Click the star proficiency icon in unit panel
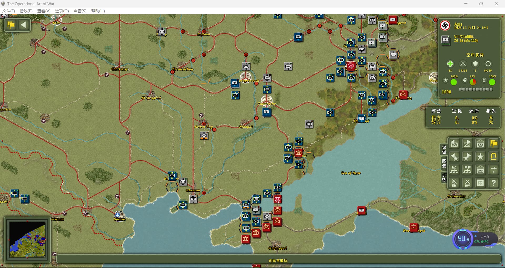505x268 pixels. (446, 80)
